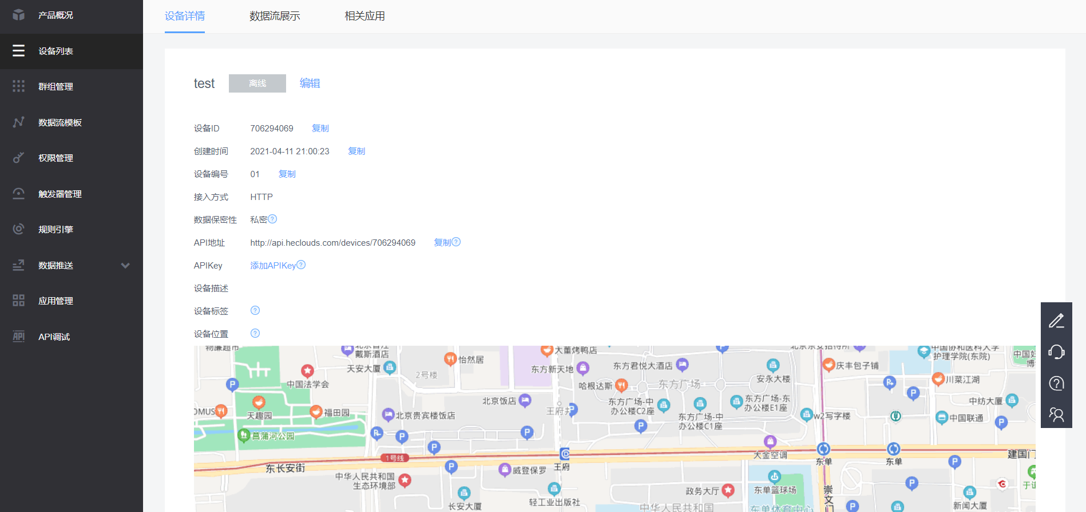
Task: Open 权限管理 menu item
Action: point(72,158)
